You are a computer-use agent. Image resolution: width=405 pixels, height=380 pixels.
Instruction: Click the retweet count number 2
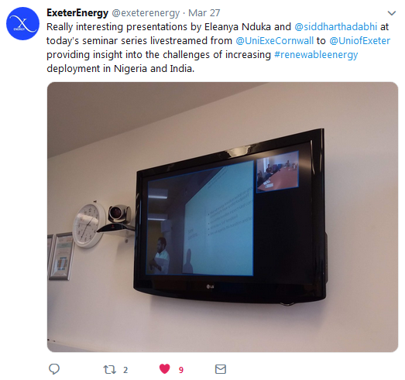point(125,370)
